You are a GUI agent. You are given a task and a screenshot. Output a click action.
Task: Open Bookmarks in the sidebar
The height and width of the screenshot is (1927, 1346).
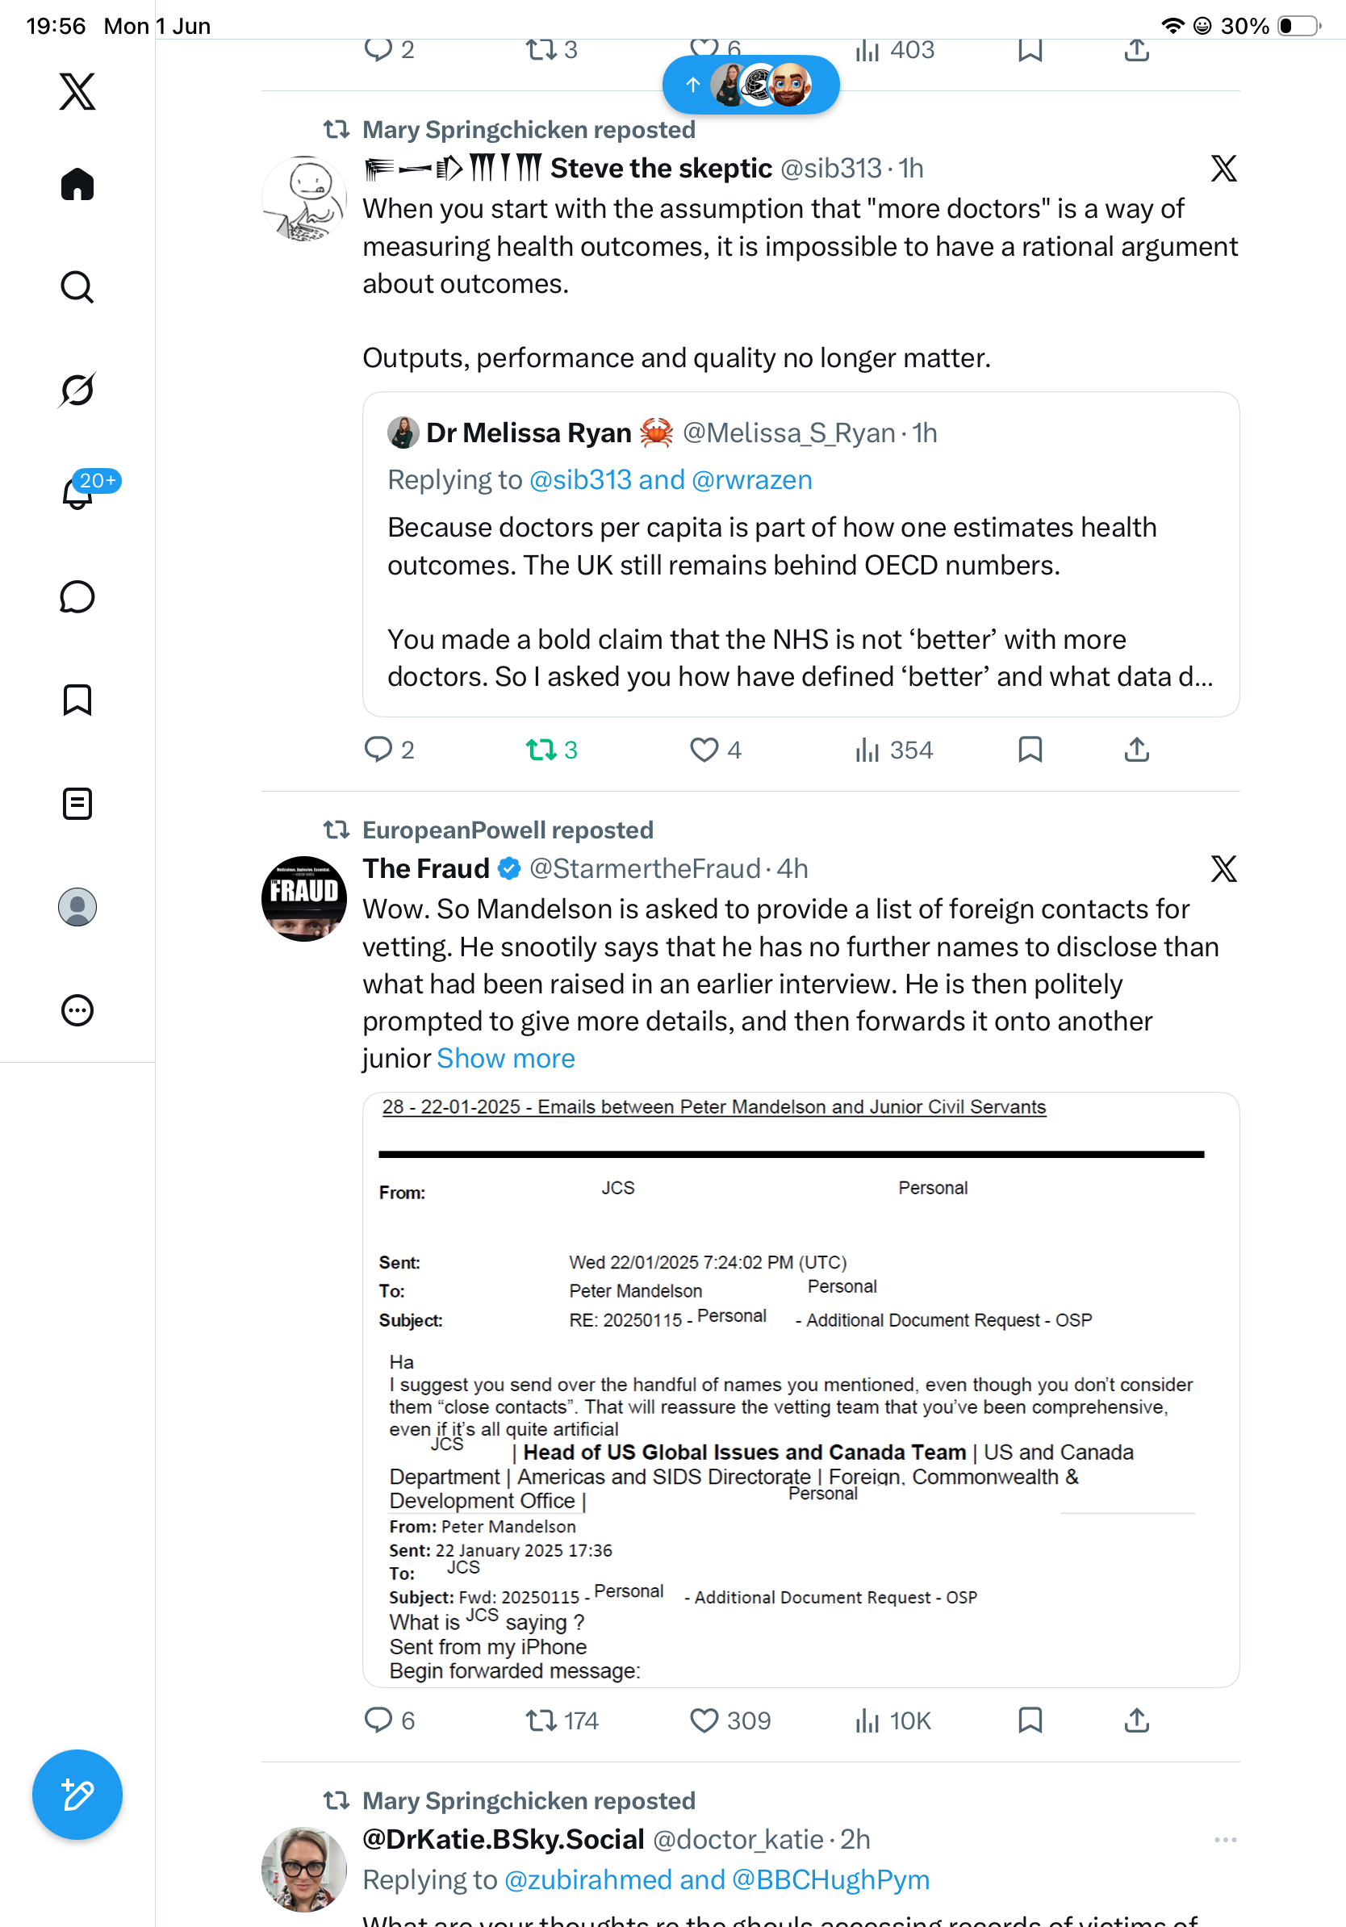click(x=77, y=700)
